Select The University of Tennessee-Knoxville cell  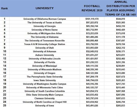(45, 40)
